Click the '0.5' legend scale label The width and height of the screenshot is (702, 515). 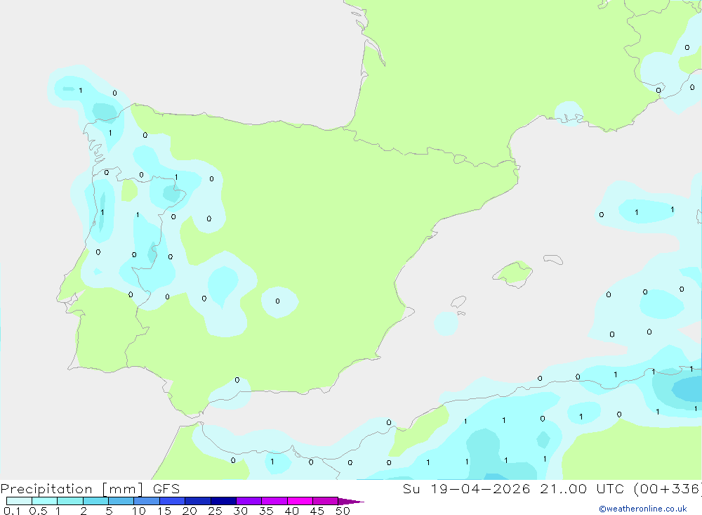(38, 511)
